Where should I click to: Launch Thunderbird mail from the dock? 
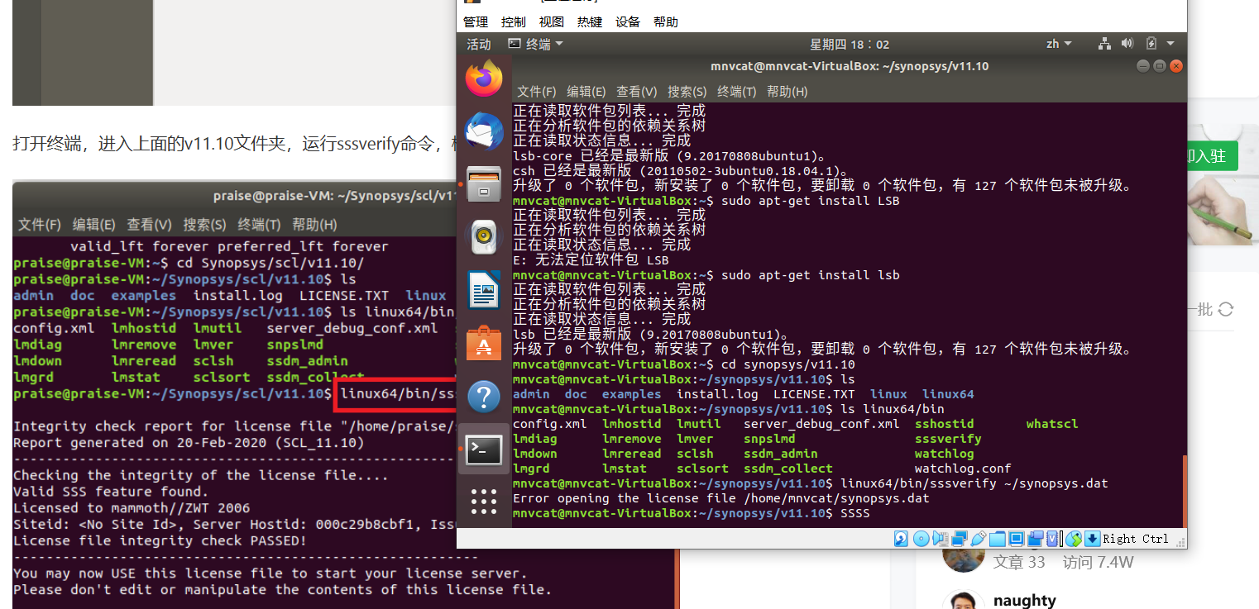[x=484, y=132]
